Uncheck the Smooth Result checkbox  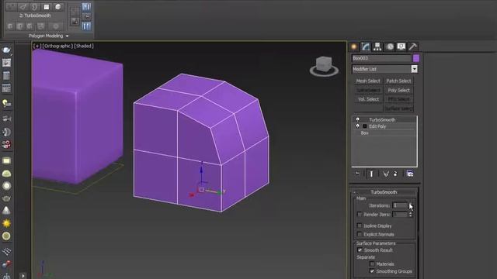pyautogui.click(x=360, y=250)
